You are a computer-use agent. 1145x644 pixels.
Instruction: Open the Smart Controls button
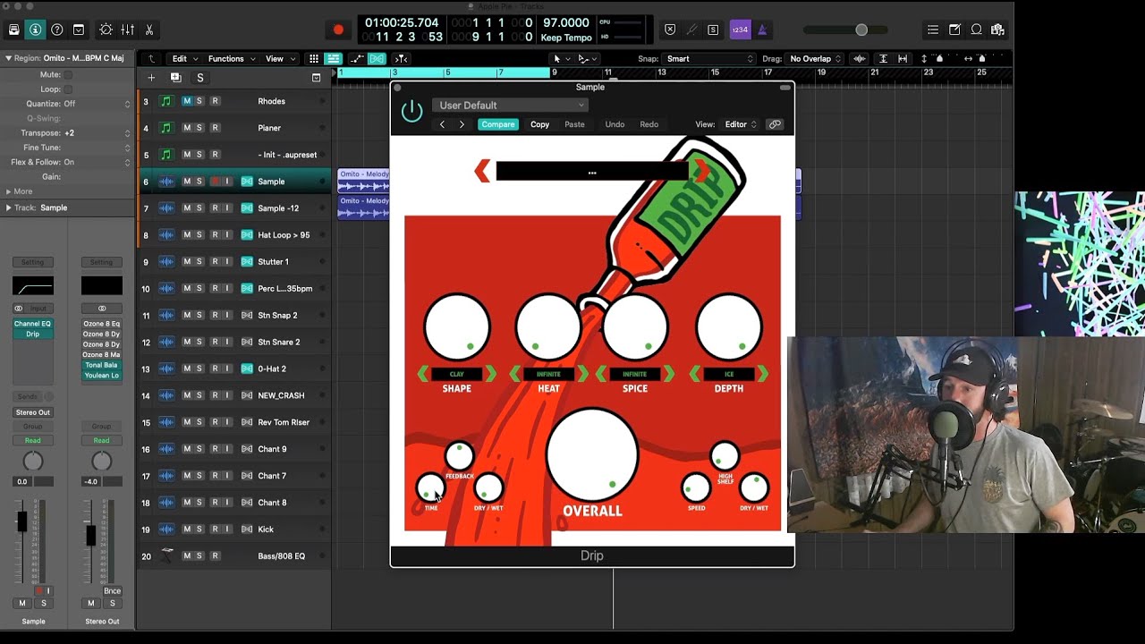[x=106, y=30]
